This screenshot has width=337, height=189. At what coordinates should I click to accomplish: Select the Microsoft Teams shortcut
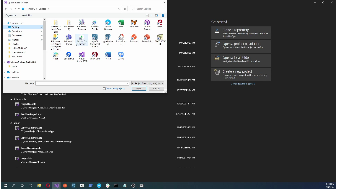[69, 39]
